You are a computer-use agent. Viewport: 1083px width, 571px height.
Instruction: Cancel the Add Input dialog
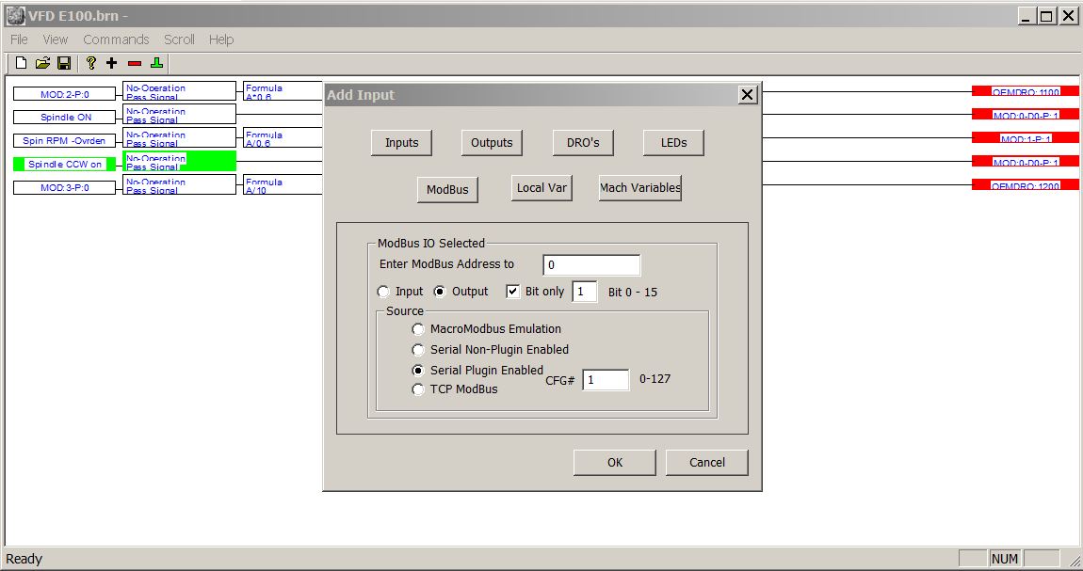click(x=706, y=463)
